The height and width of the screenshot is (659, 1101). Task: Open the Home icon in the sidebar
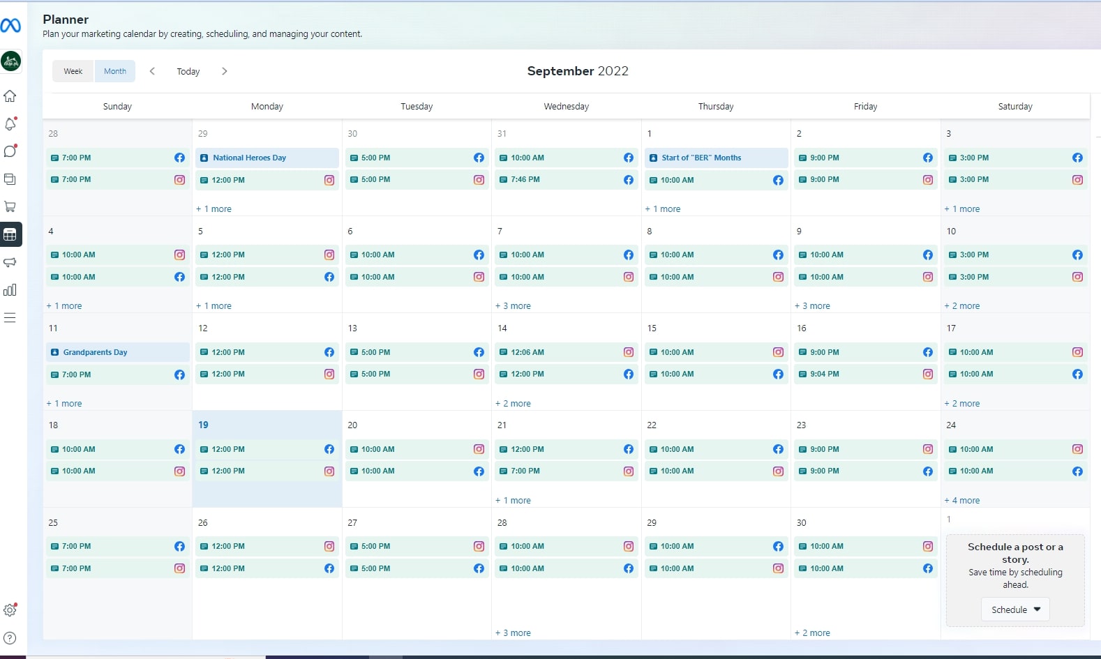10,96
